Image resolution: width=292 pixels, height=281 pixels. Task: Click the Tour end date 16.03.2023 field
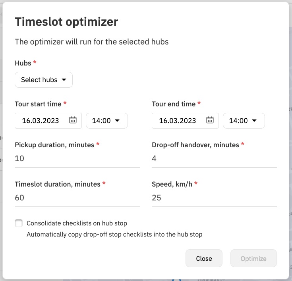click(185, 121)
